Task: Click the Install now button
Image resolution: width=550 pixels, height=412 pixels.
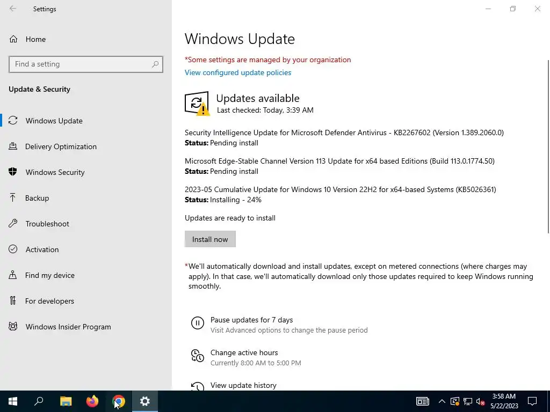Action: (210, 239)
